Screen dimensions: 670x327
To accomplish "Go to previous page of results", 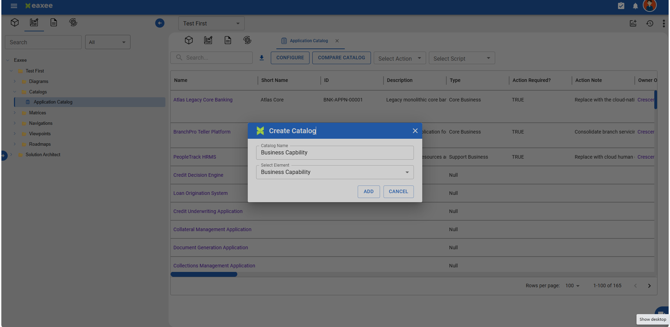I will (635, 286).
